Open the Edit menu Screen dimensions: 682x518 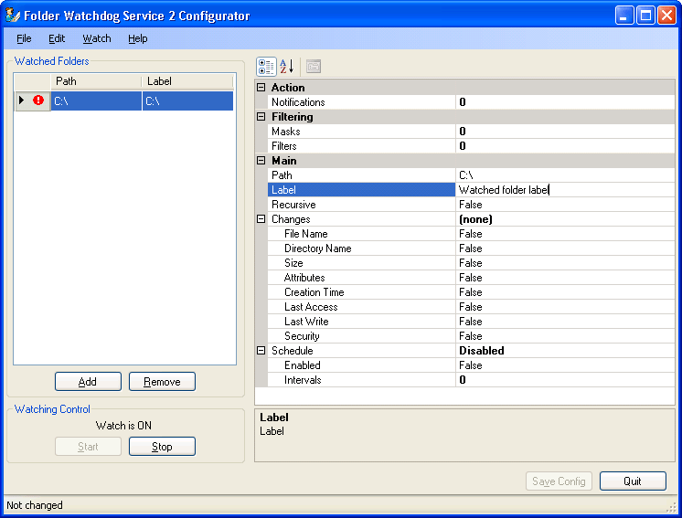tap(57, 38)
